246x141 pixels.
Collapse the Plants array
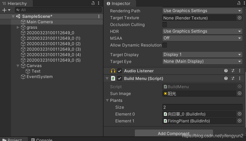[107, 100]
